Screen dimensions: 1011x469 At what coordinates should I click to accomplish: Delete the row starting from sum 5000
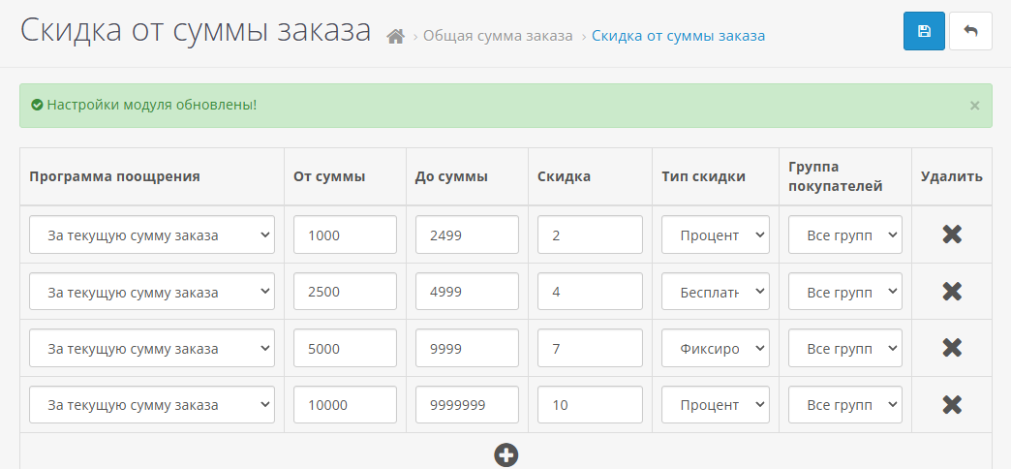coord(952,349)
